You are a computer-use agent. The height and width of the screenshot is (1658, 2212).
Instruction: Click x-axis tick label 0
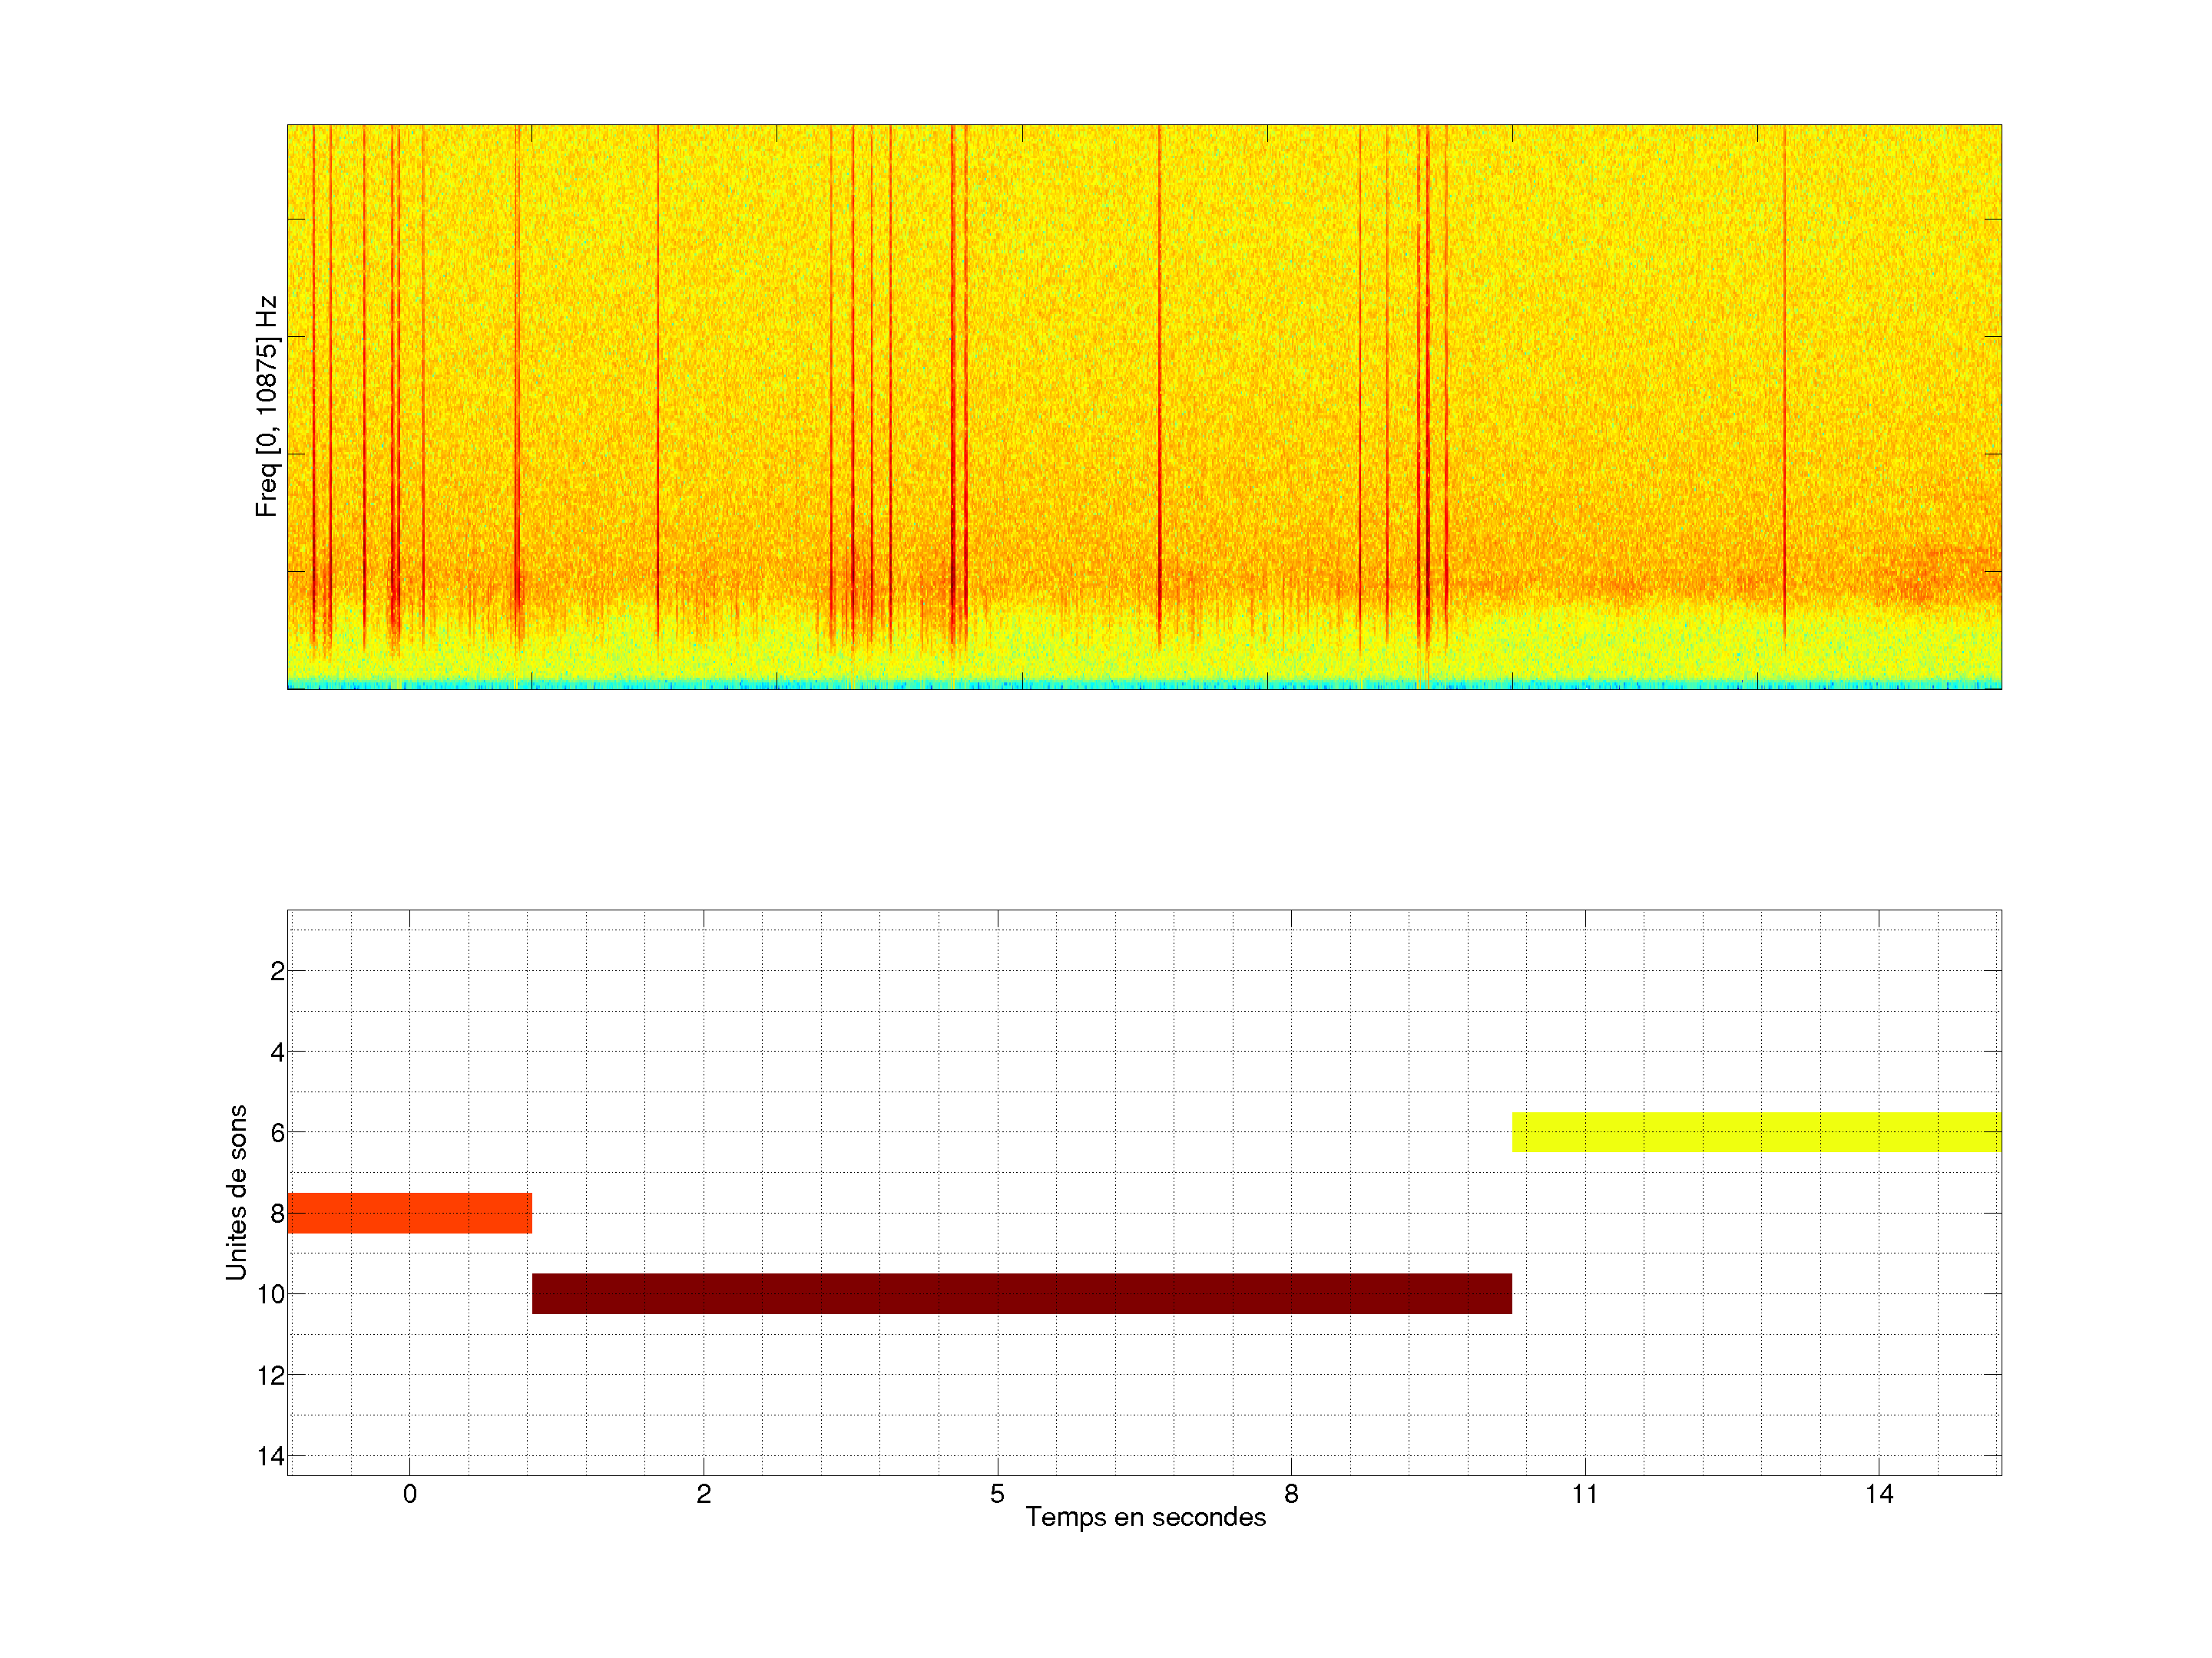click(x=409, y=1494)
